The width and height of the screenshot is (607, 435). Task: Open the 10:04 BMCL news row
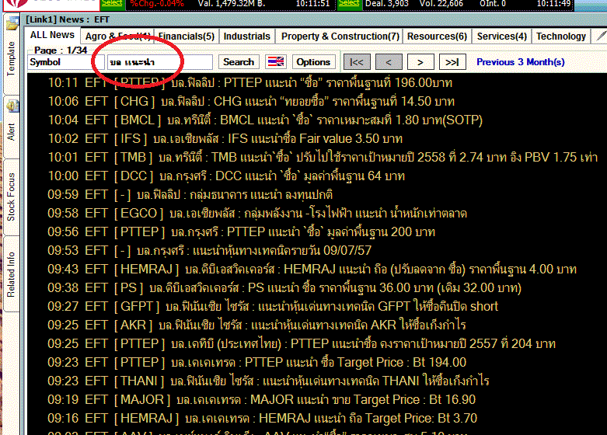pos(265,120)
